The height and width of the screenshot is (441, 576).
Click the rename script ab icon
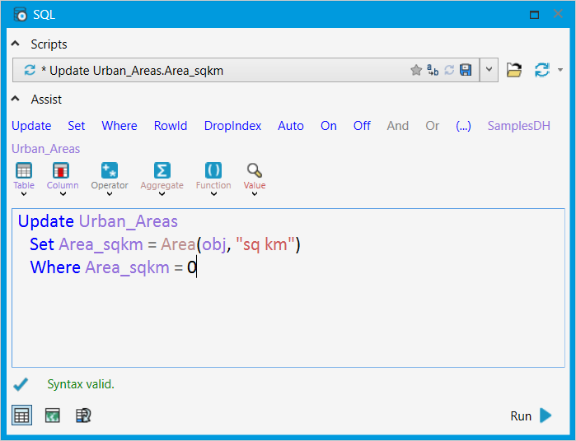[x=433, y=70]
